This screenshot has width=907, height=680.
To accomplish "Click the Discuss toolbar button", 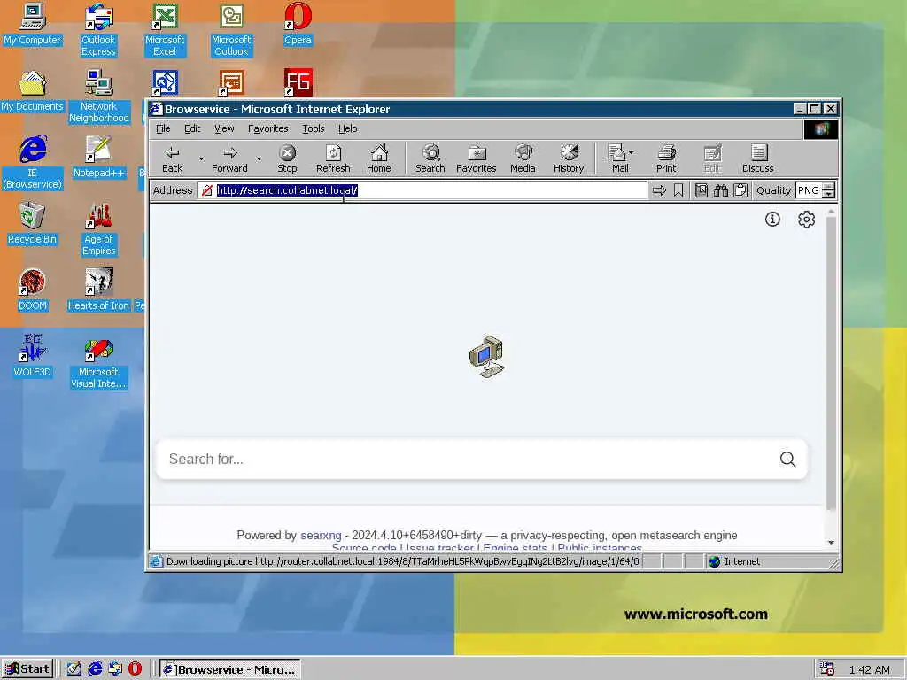I will (758, 158).
